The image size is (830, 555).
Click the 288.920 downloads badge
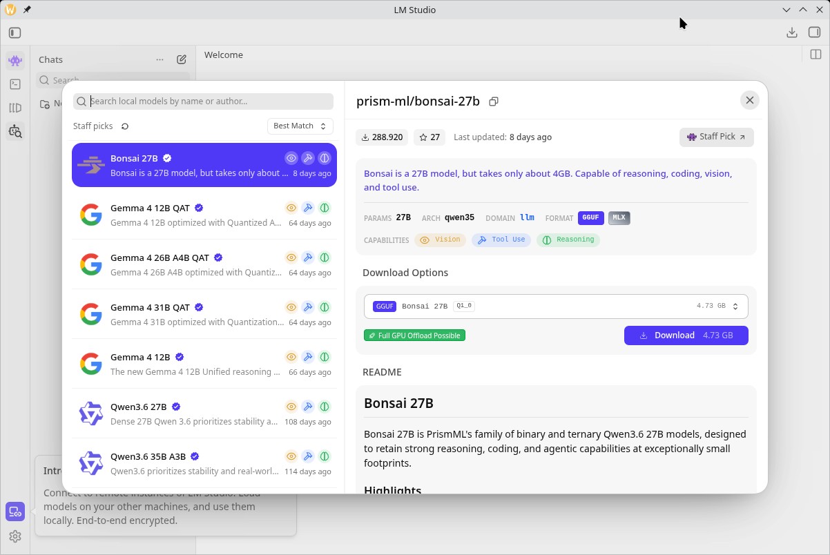click(x=382, y=137)
